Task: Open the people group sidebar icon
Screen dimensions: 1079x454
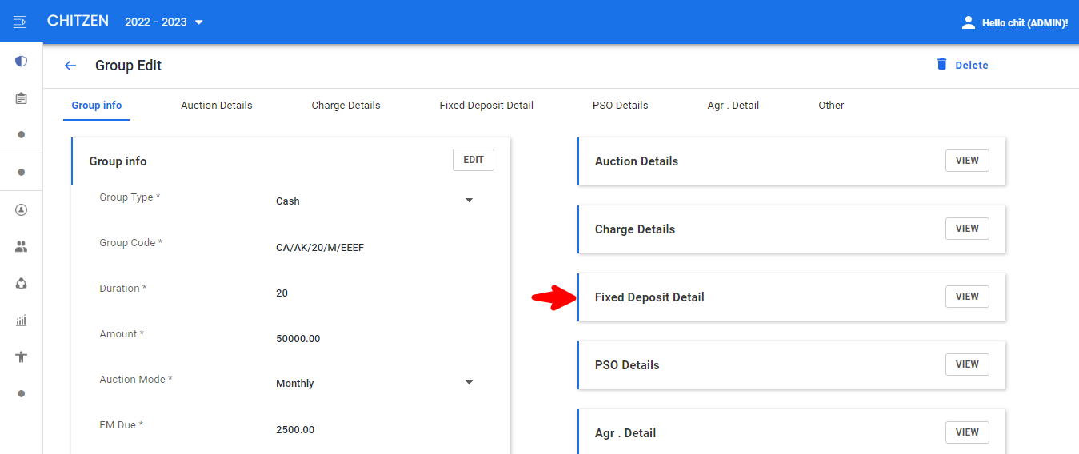Action: [x=21, y=247]
